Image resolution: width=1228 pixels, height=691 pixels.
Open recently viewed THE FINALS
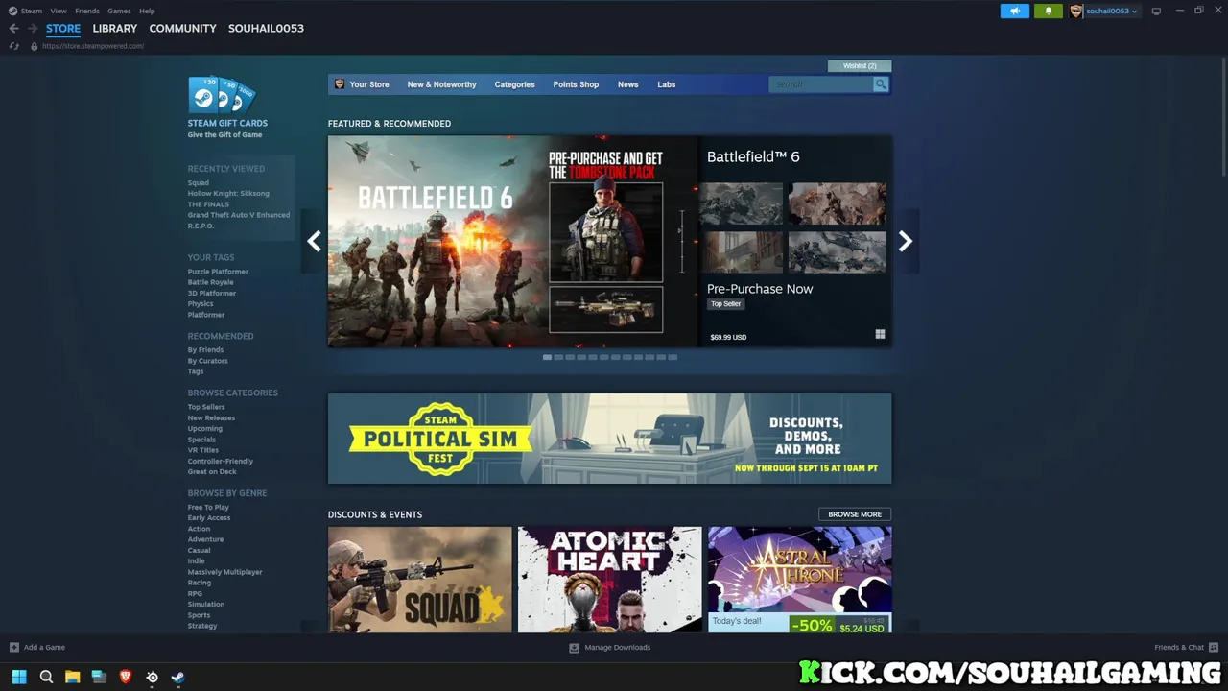coord(208,204)
